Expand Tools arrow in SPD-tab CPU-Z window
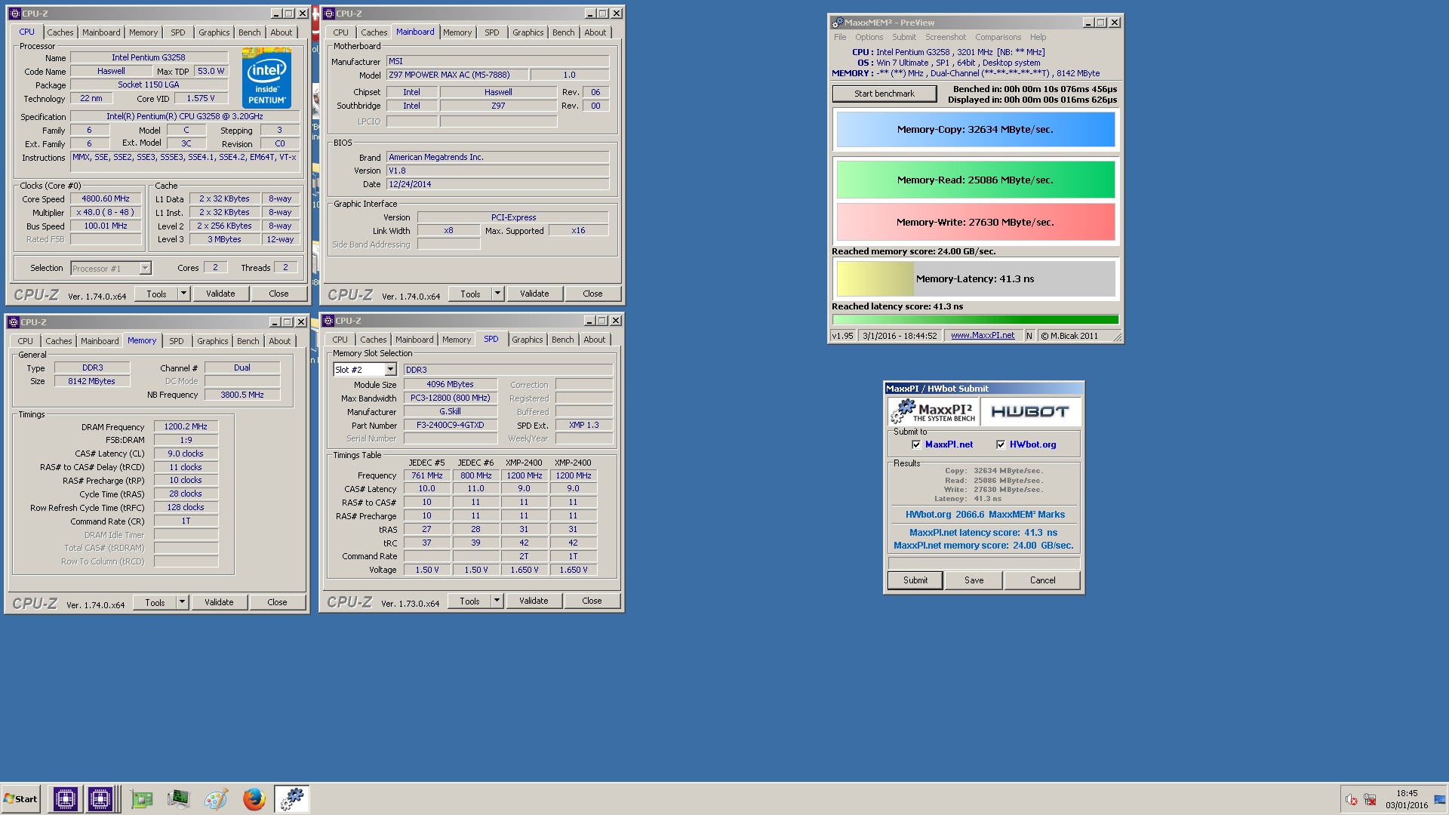The height and width of the screenshot is (815, 1449). tap(497, 601)
